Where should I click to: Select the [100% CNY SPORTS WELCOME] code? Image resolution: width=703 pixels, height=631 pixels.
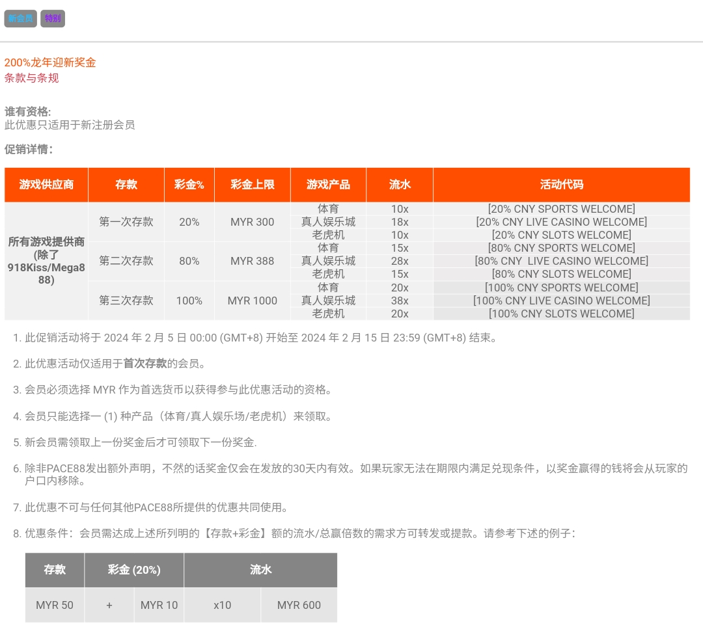point(561,288)
